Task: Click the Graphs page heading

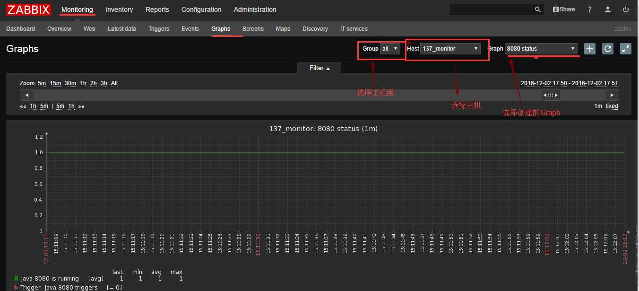Action: (x=22, y=49)
